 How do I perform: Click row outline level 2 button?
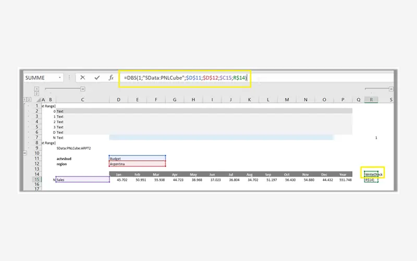pyautogui.click(x=29, y=99)
